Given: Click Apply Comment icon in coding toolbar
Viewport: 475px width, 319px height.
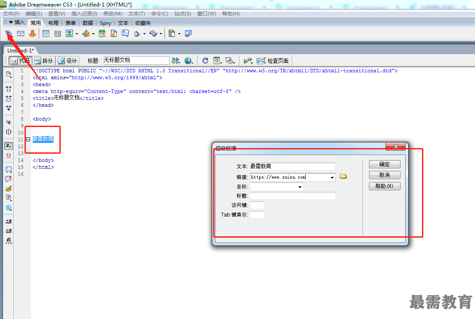Looking at the screenshot, I should (9, 170).
